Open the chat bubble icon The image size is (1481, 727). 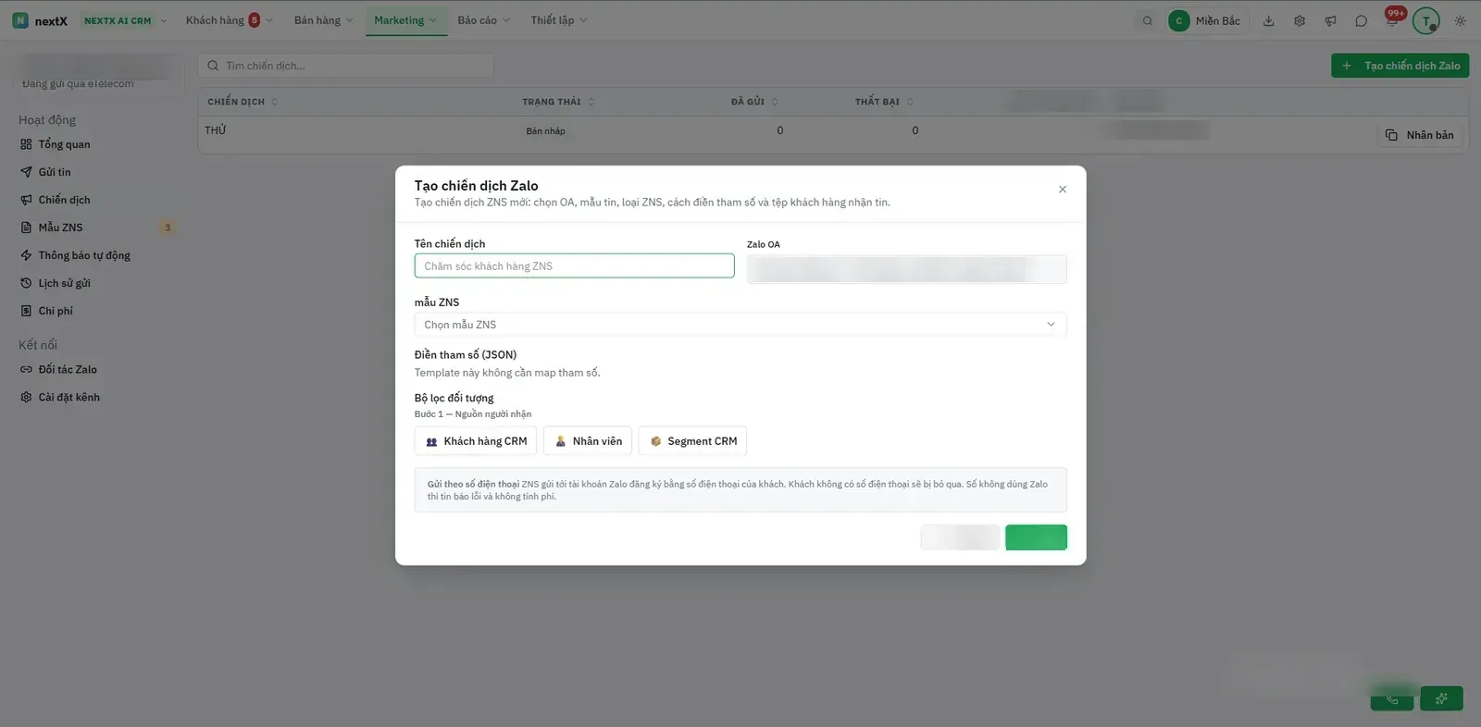(x=1361, y=20)
